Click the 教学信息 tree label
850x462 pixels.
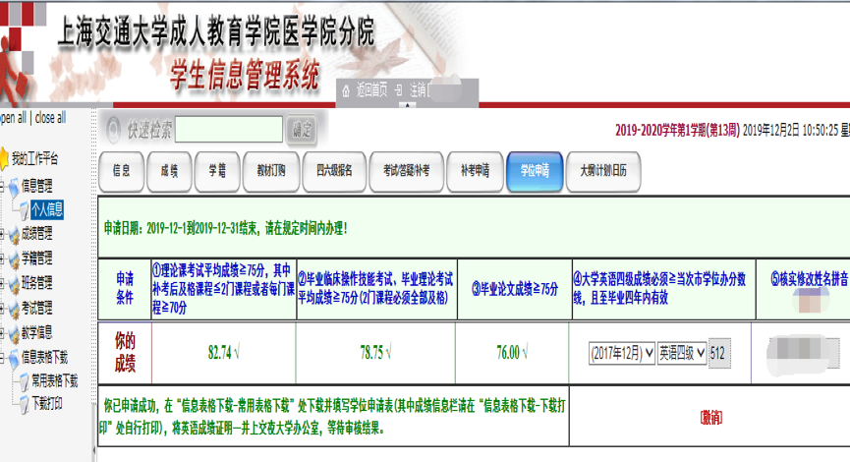[x=37, y=332]
